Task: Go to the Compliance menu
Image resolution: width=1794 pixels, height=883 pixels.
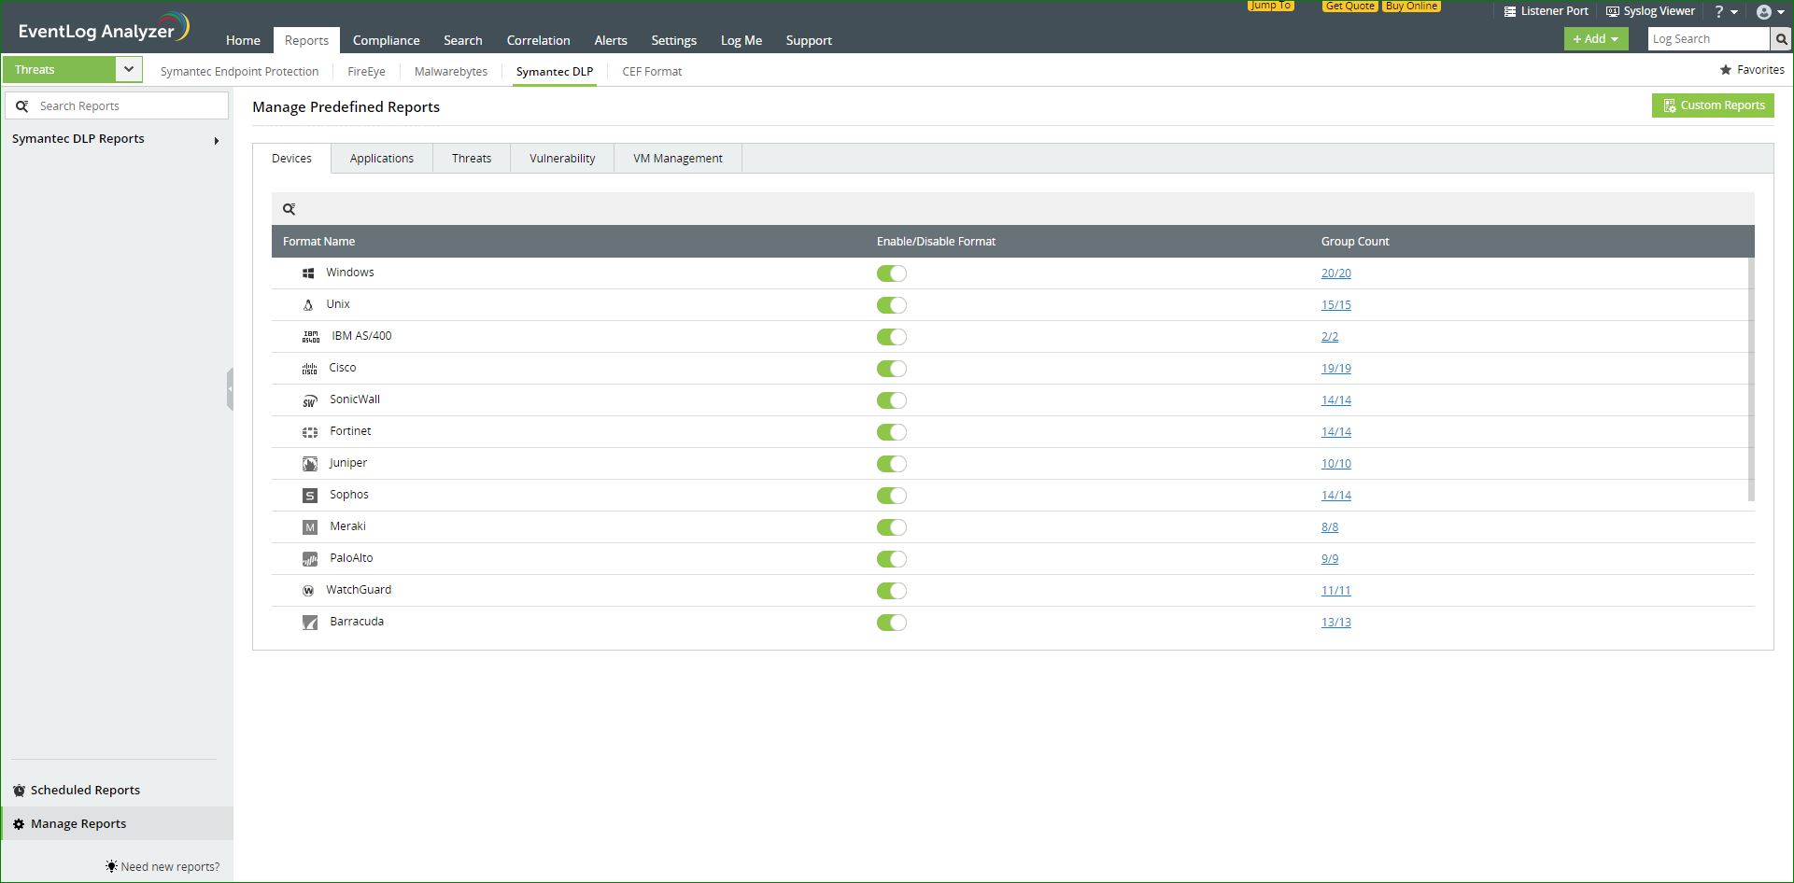Action: pos(386,40)
